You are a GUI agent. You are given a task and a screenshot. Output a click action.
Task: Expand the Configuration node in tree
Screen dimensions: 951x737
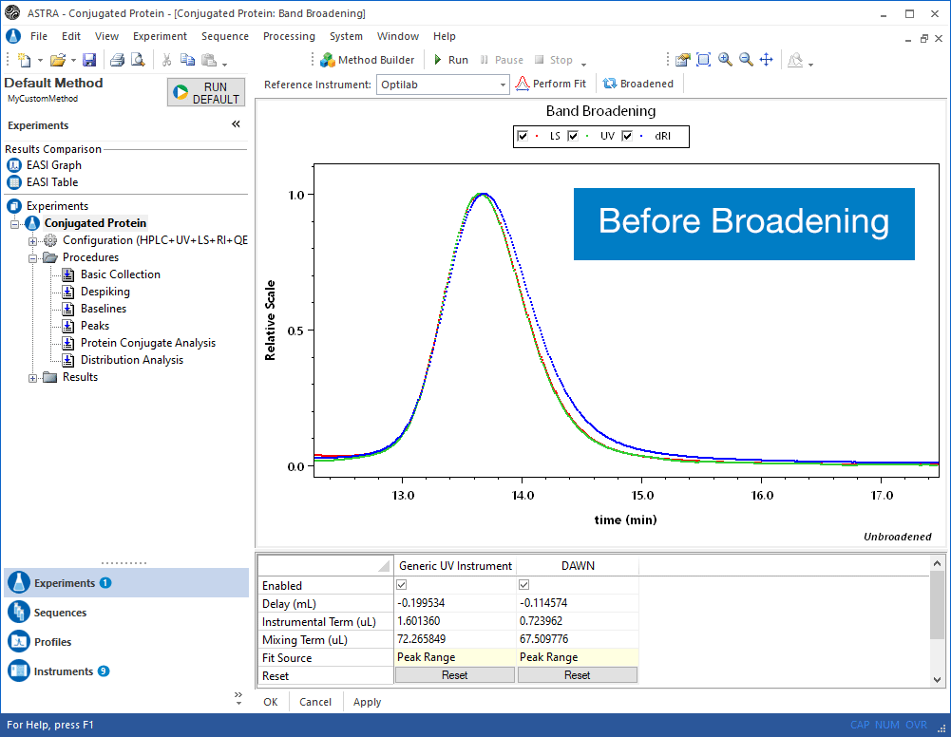[x=34, y=240]
